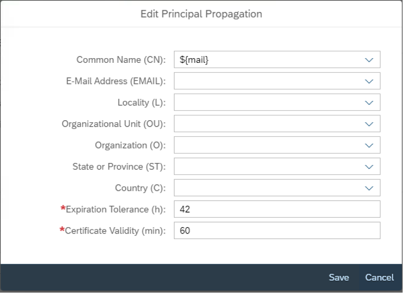Expand the Country (C) dropdown arrow
The height and width of the screenshot is (293, 403).
pyautogui.click(x=369, y=188)
